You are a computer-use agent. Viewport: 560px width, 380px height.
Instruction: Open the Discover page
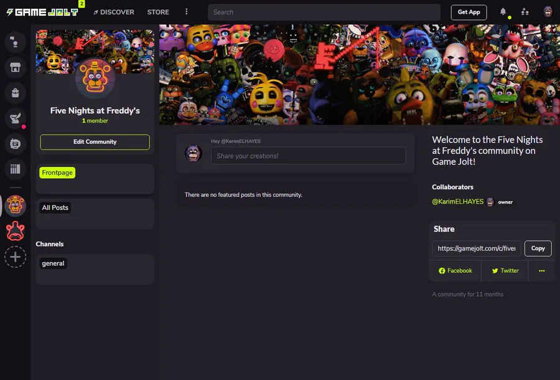click(114, 12)
